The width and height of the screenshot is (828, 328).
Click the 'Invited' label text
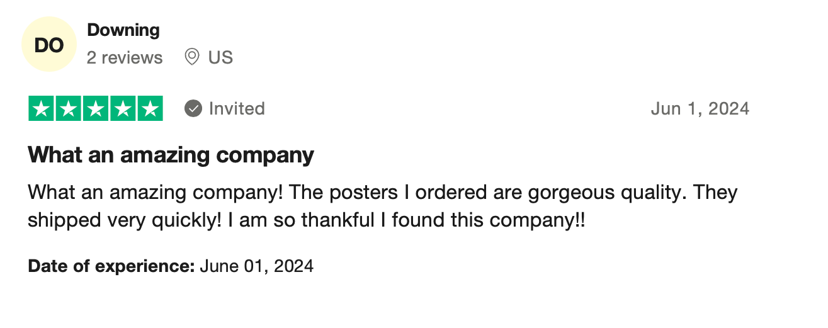coord(237,109)
